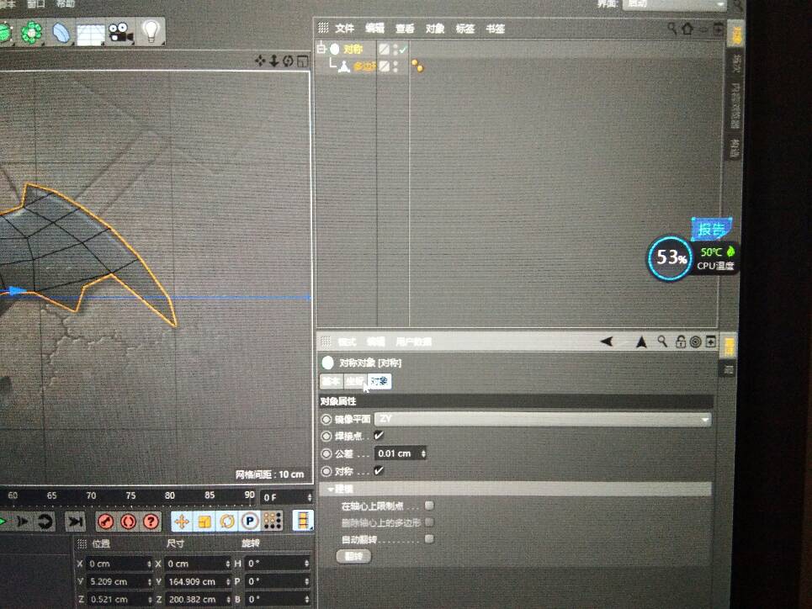Click the yellow points tag on polygon object

pyautogui.click(x=417, y=66)
